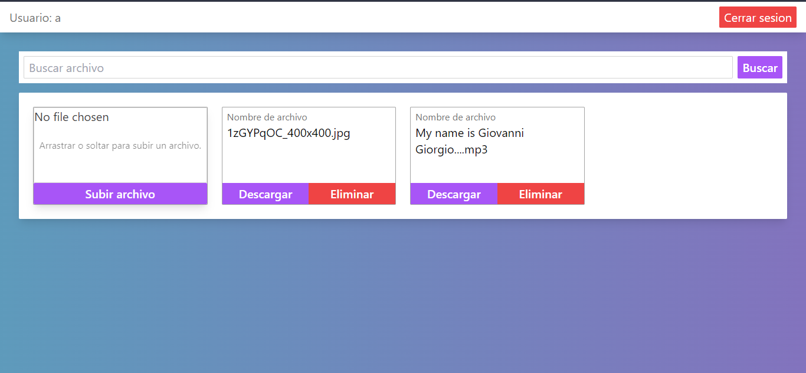This screenshot has width=806, height=373.
Task: Click Subir archivo to upload
Action: pyautogui.click(x=120, y=194)
